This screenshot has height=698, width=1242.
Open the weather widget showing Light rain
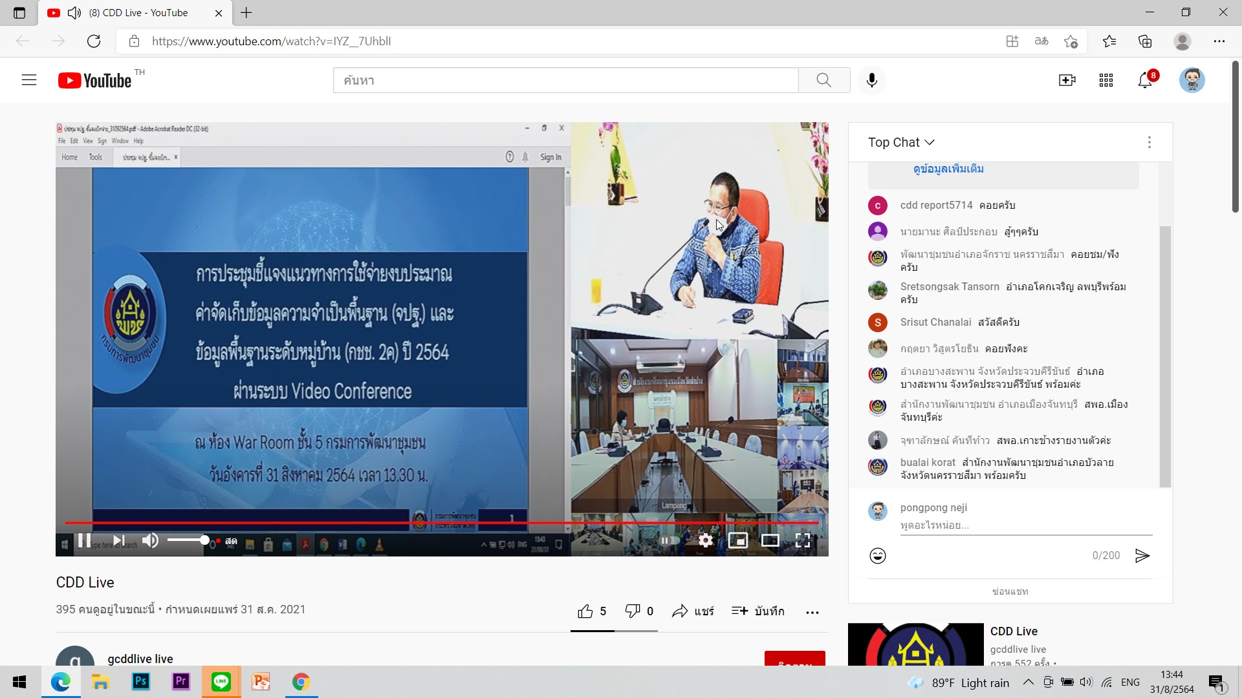click(959, 682)
